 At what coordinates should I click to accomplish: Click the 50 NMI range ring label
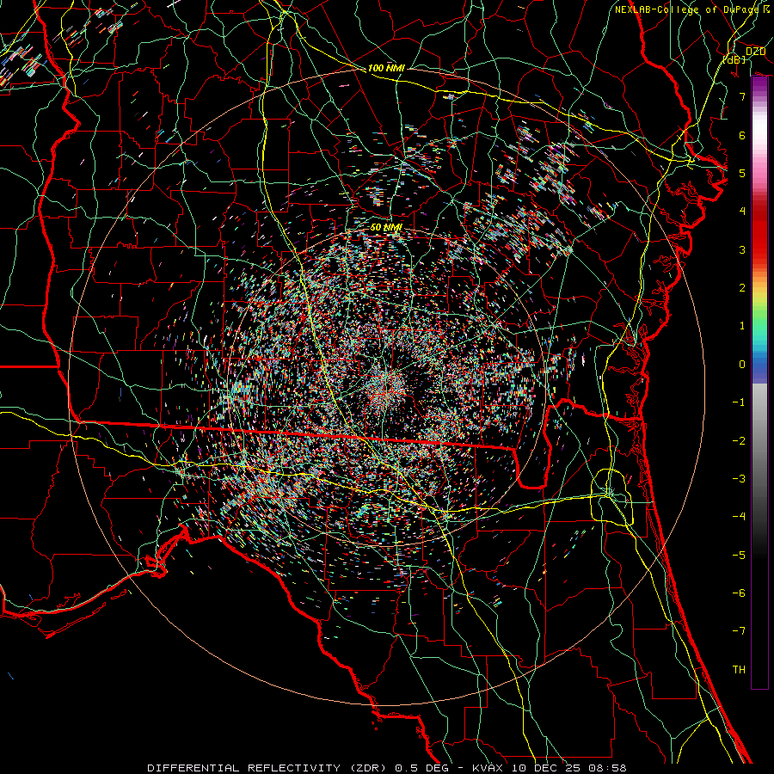[386, 228]
